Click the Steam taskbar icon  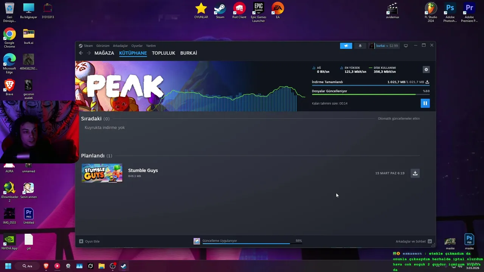point(123,266)
